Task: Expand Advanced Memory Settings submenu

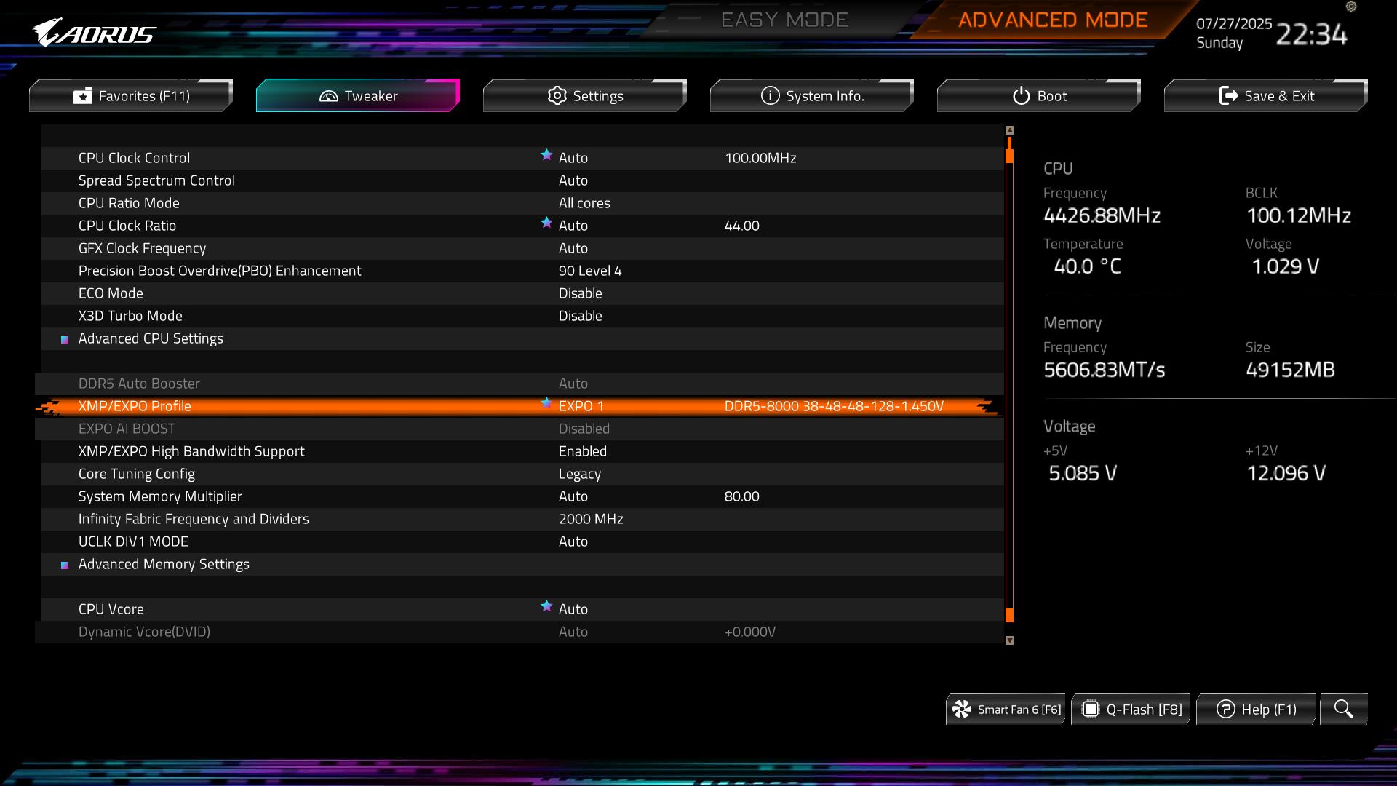Action: click(164, 564)
